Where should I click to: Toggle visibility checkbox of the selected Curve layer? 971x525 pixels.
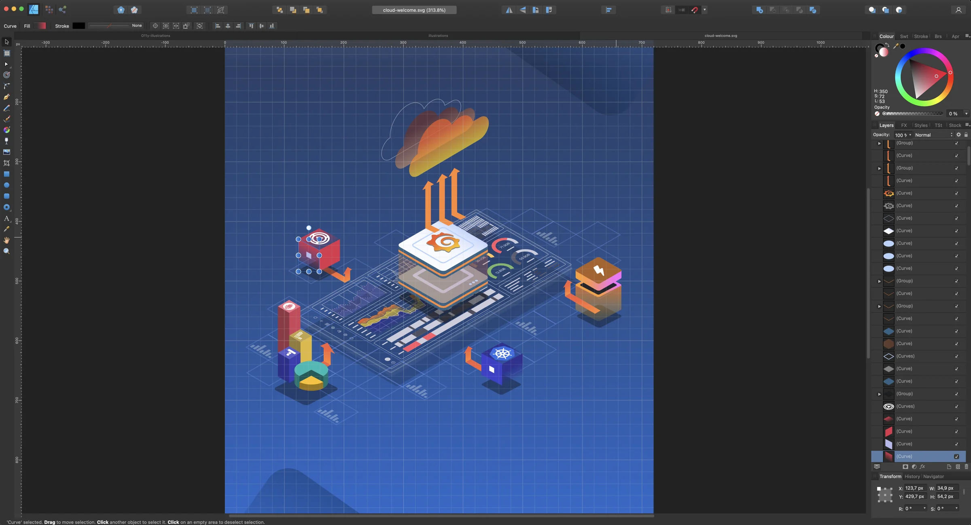point(956,457)
